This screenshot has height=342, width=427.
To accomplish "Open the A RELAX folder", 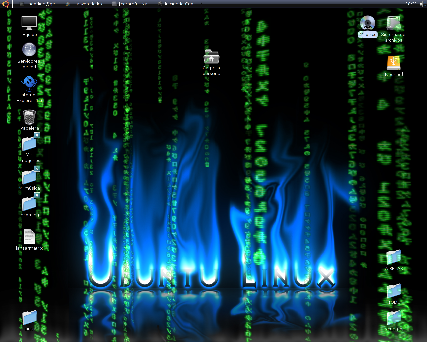I will pos(394,257).
